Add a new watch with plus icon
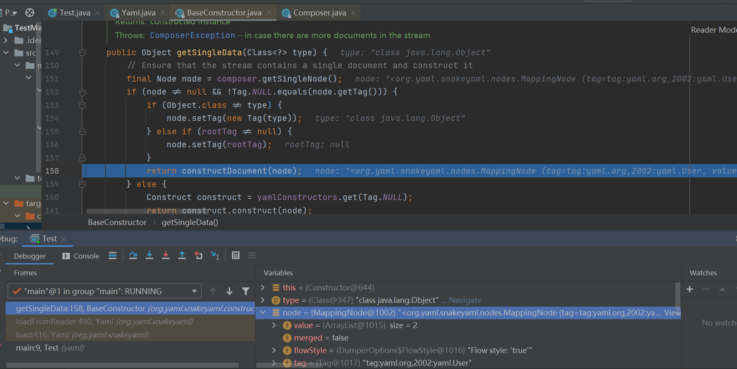737x369 pixels. 690,289
